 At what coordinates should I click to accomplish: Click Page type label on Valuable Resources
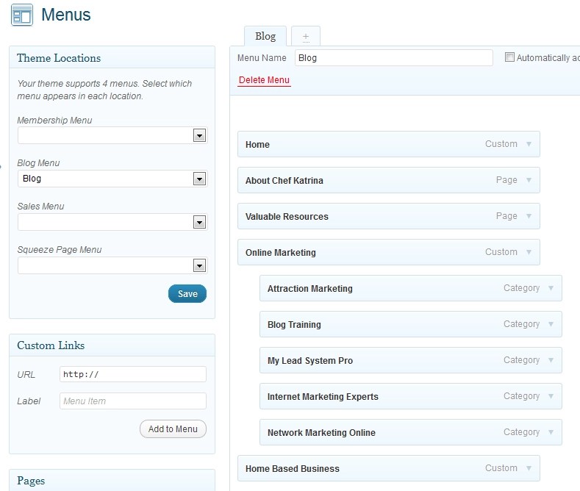click(x=506, y=216)
